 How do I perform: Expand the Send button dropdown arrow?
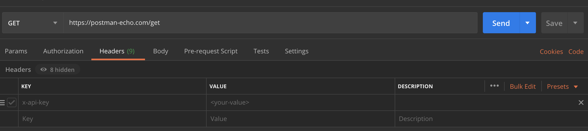coord(527,23)
